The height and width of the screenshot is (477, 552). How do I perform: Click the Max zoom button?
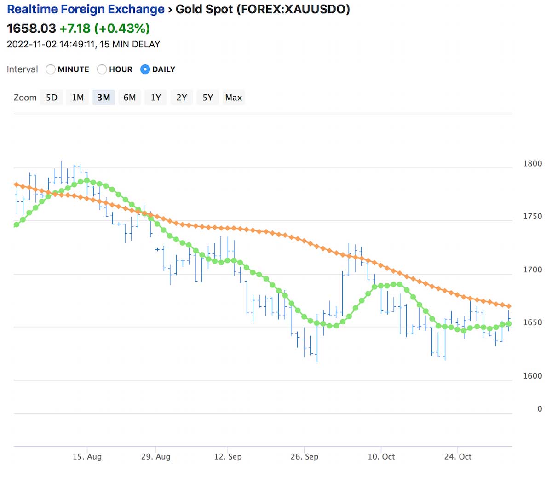234,98
